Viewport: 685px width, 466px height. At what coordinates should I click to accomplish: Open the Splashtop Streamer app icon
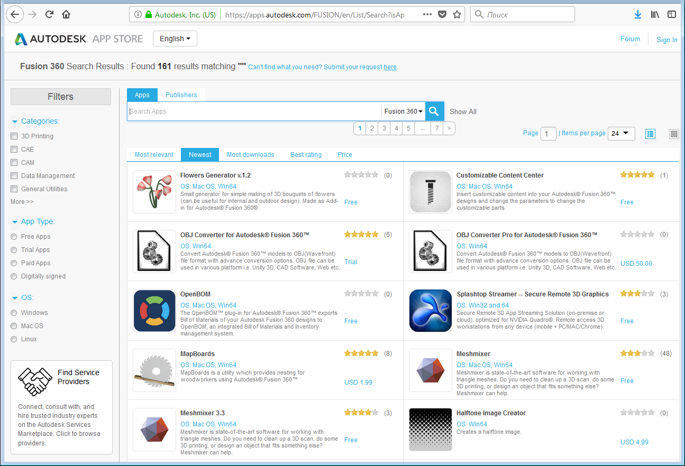click(x=431, y=311)
